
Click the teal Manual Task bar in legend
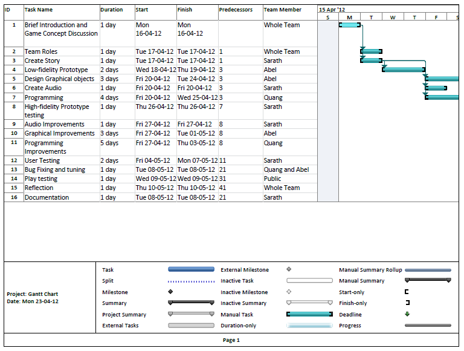pyautogui.click(x=309, y=314)
